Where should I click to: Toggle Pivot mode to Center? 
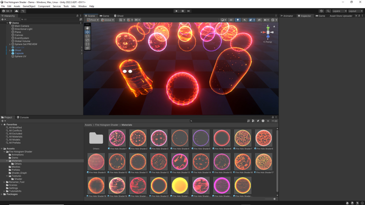tap(92, 20)
